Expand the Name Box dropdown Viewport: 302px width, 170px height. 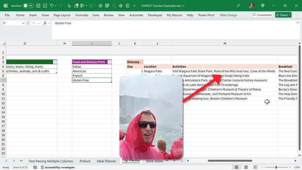coord(23,23)
